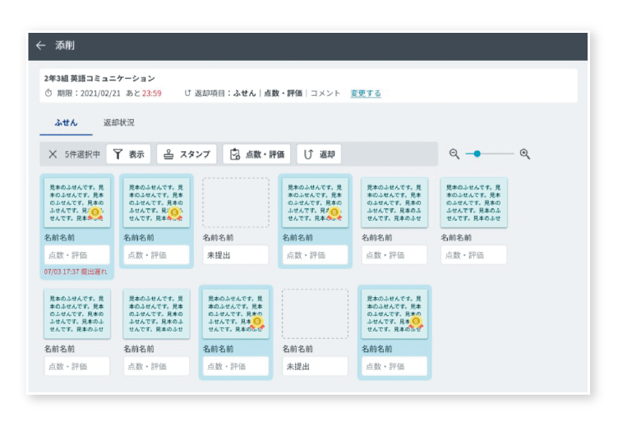
Task: Click the clock icon beside 期限
Action: pos(48,94)
